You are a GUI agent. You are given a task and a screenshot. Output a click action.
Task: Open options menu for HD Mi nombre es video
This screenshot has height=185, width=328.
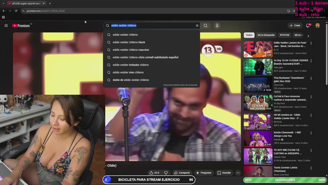pos(311,115)
